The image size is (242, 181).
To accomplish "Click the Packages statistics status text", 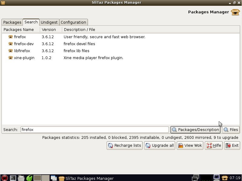I will pyautogui.click(x=140, y=137).
